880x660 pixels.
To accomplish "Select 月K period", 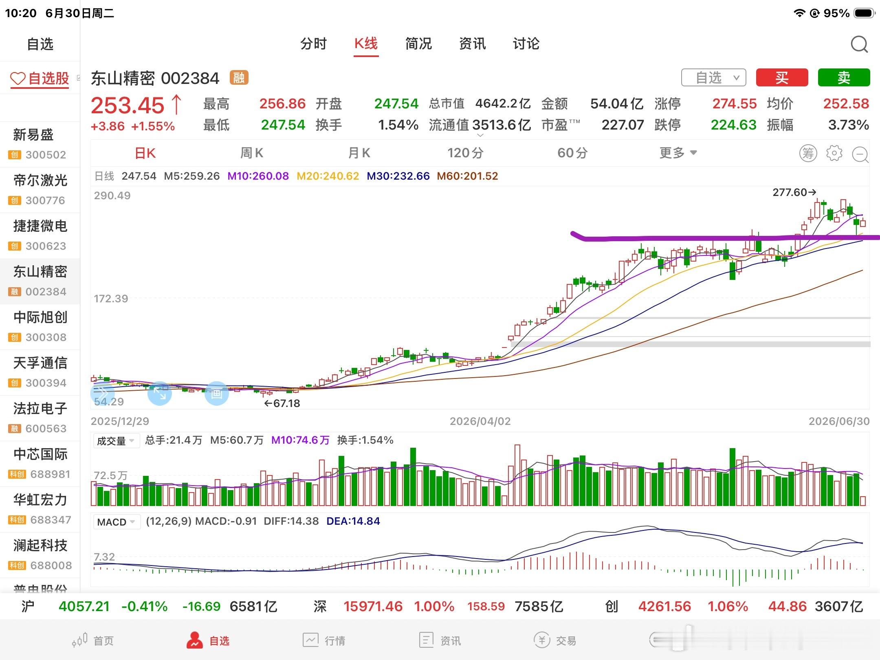I will tap(359, 153).
